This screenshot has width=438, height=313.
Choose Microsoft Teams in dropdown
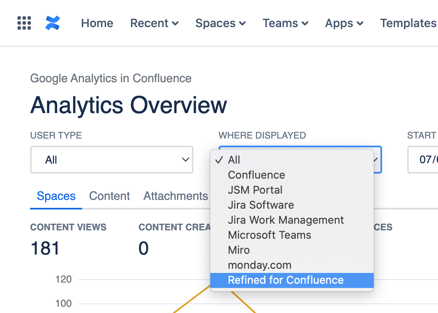point(269,235)
